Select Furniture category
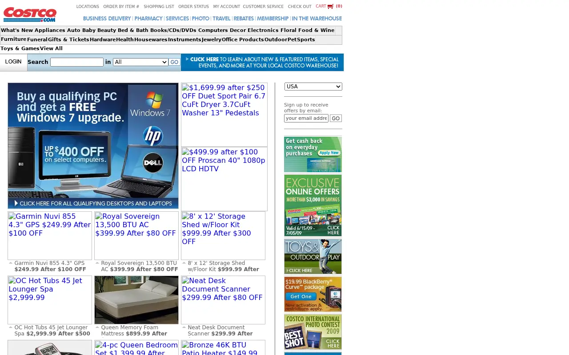 (13, 39)
